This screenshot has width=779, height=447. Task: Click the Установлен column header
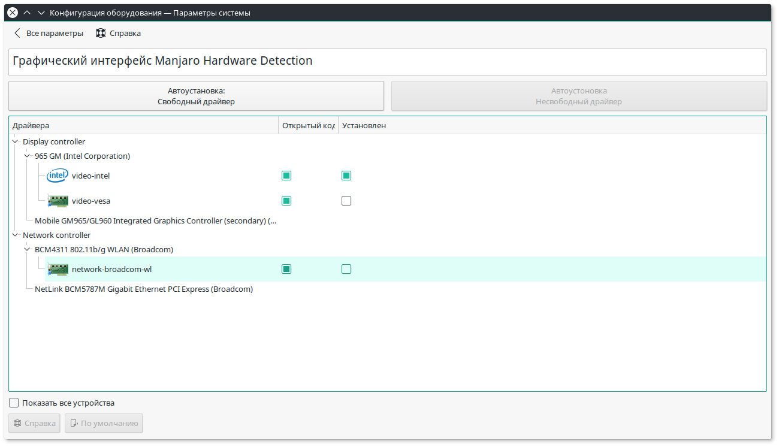point(551,125)
